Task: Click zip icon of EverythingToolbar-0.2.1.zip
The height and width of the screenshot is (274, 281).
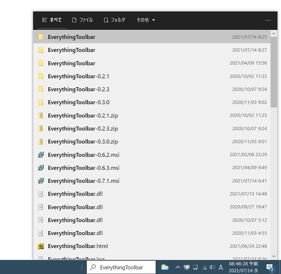Action: coord(41,116)
